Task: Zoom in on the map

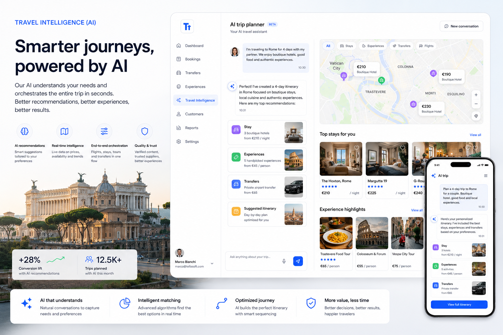Action: [x=476, y=95]
